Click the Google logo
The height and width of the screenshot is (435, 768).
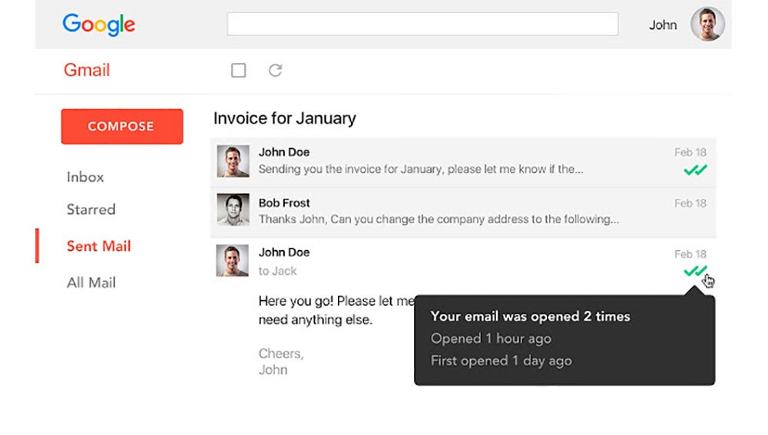[98, 25]
